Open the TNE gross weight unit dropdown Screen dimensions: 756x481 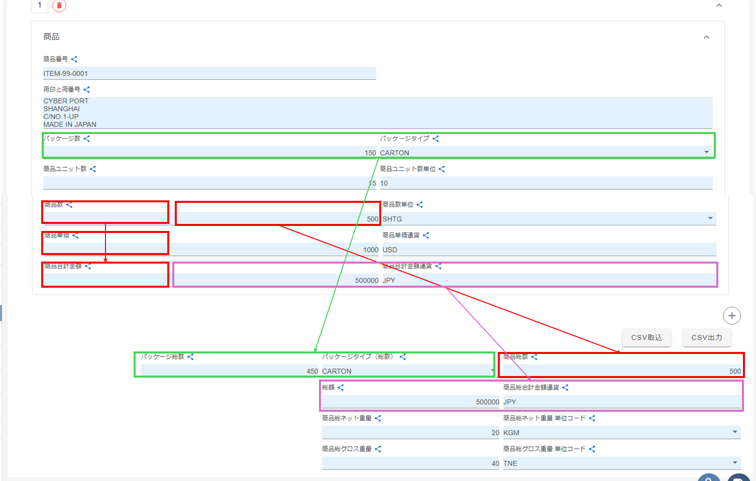pos(734,463)
